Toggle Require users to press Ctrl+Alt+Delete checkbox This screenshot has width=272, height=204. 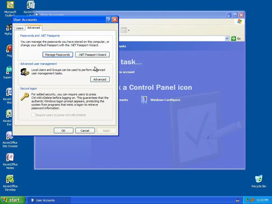(33, 115)
